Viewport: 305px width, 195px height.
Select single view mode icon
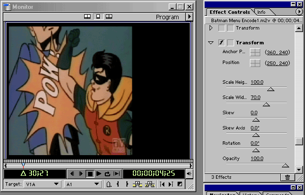(98, 17)
